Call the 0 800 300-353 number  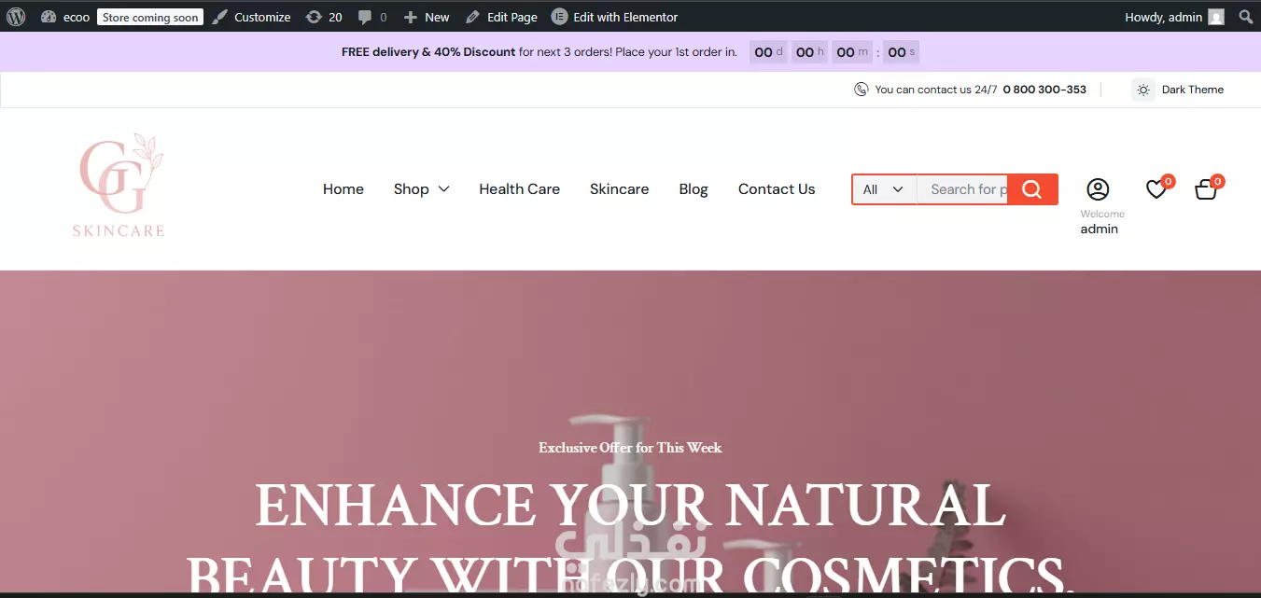pos(1044,90)
